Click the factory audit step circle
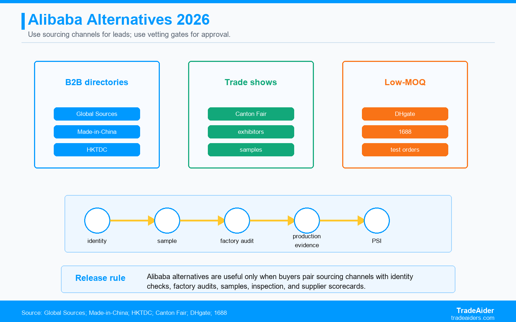516x322 pixels. 237,220
